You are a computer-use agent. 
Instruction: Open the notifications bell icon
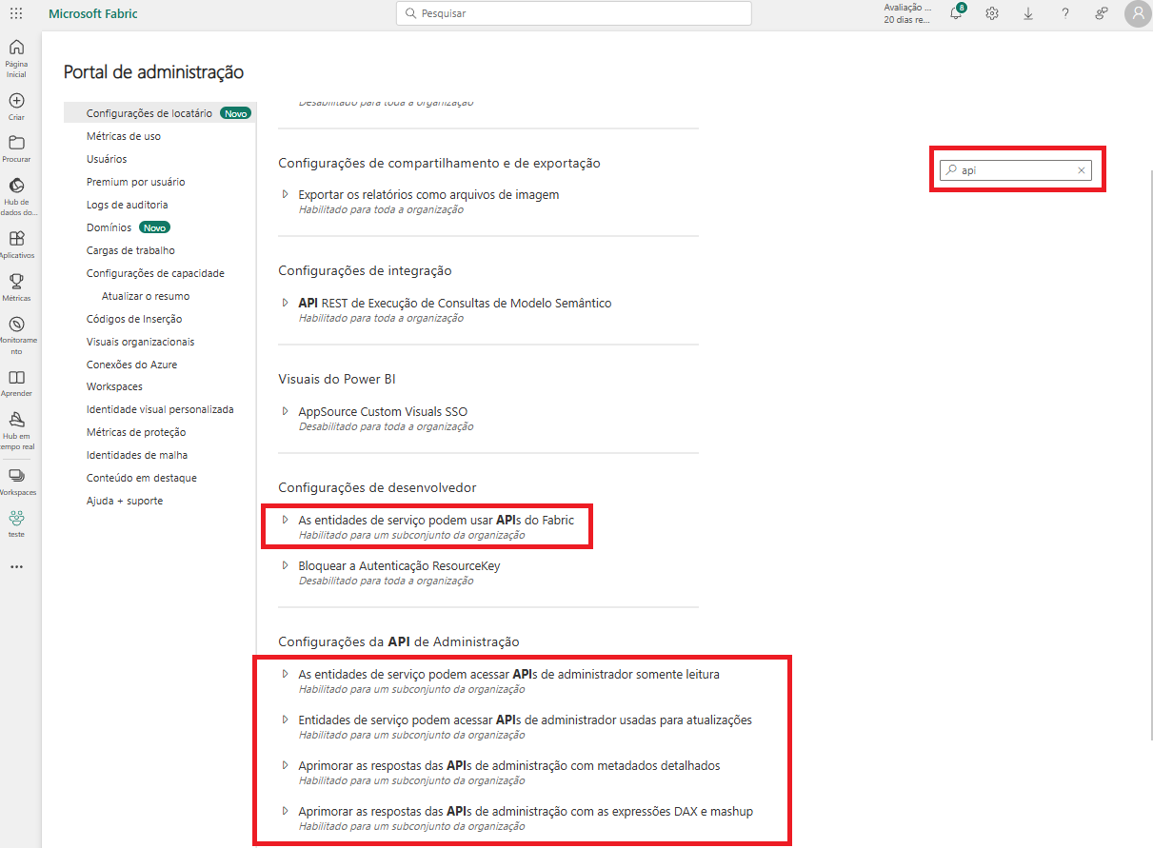pos(956,13)
